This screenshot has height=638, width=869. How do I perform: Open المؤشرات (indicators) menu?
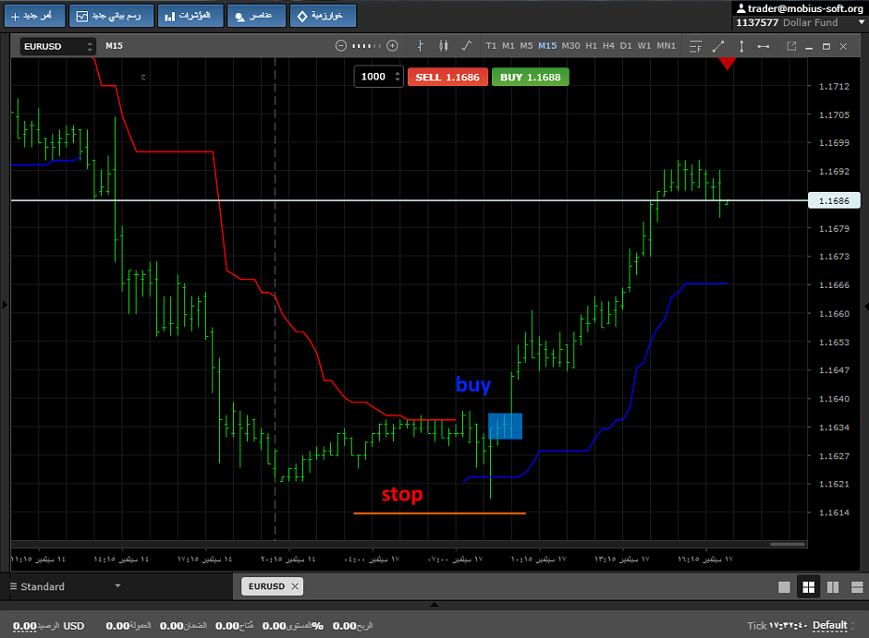190,16
